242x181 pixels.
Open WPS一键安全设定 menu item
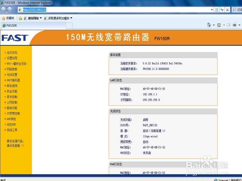click(17, 64)
